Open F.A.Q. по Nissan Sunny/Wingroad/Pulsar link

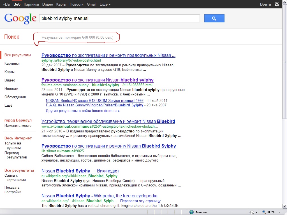(94, 105)
